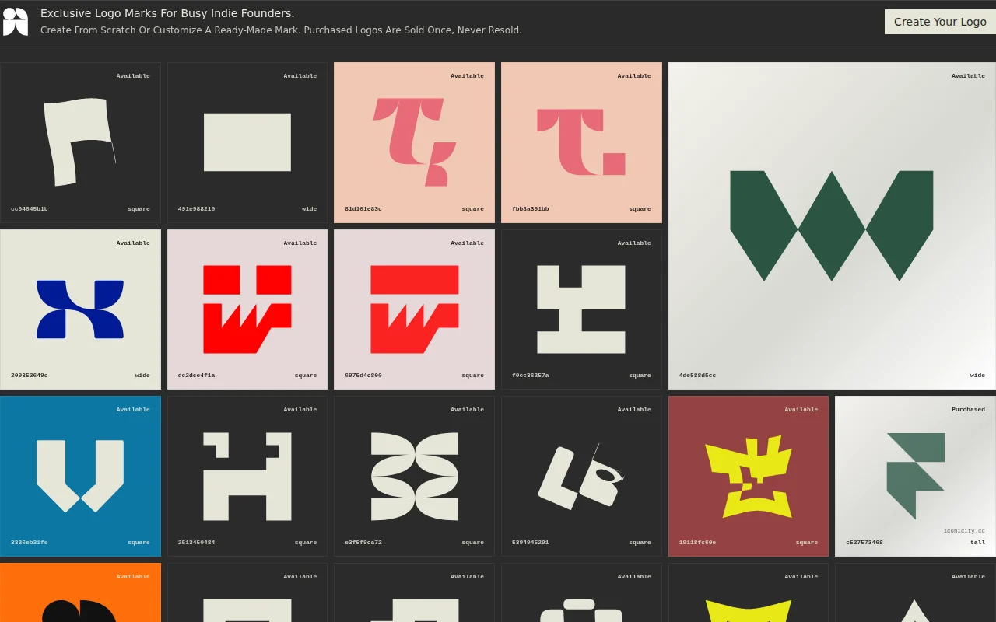This screenshot has width=996, height=622.
Task: Open the red split-top W logo mark
Action: [247, 309]
